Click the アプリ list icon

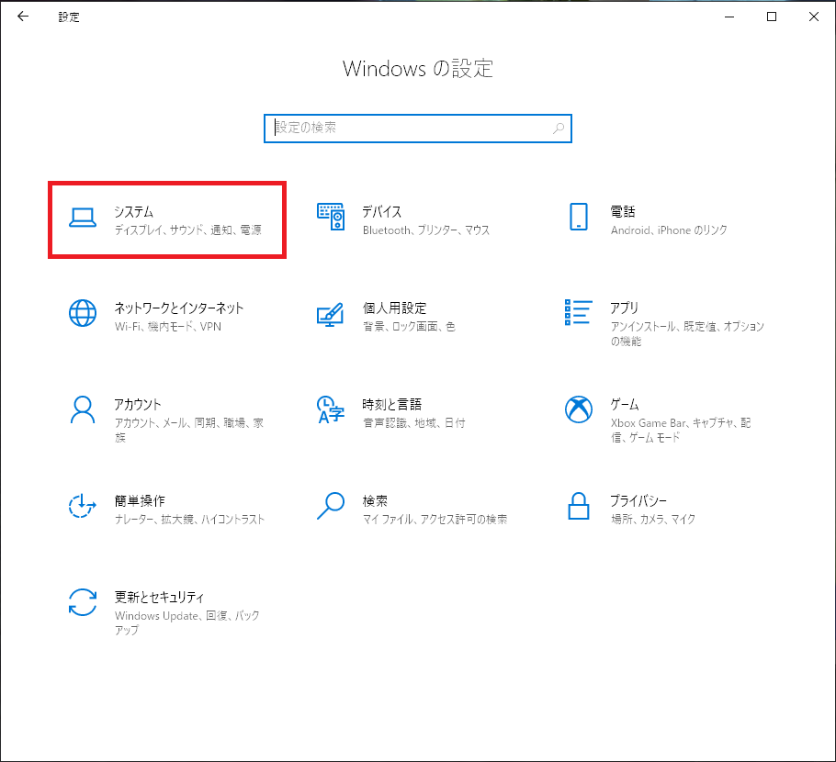578,313
